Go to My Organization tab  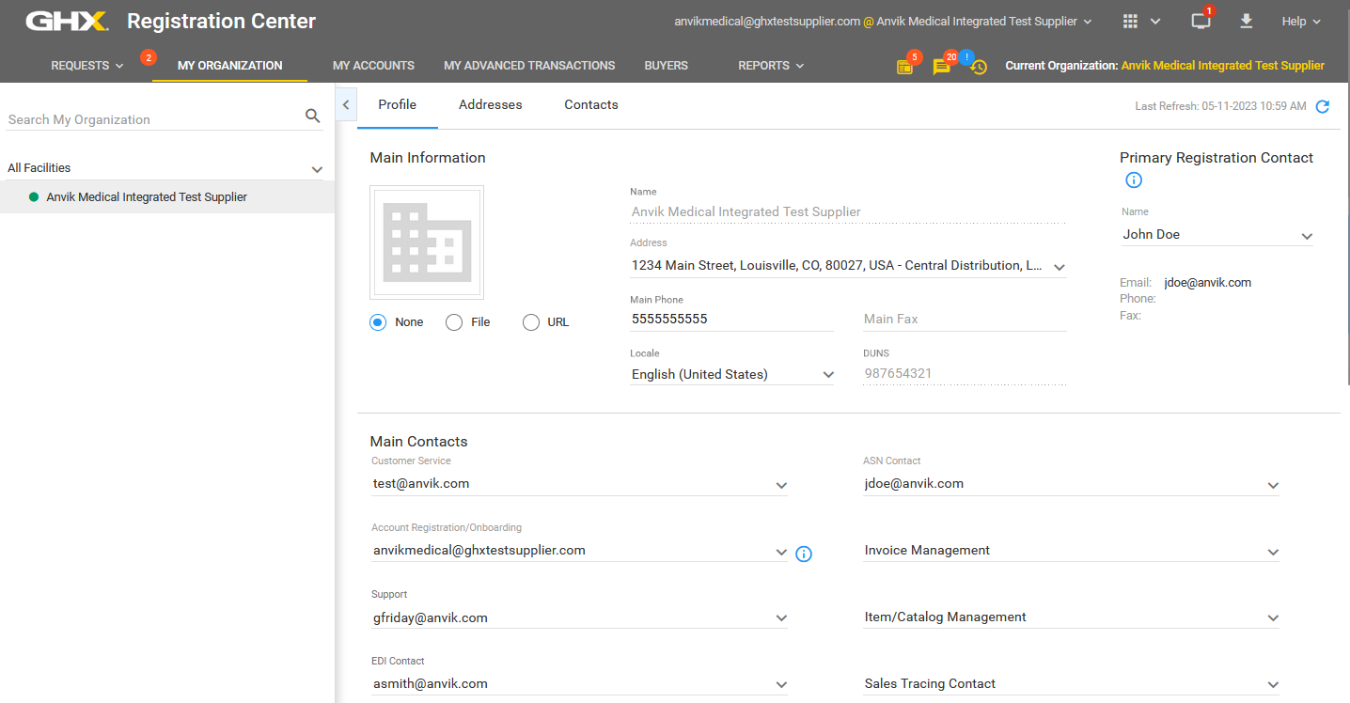point(229,66)
